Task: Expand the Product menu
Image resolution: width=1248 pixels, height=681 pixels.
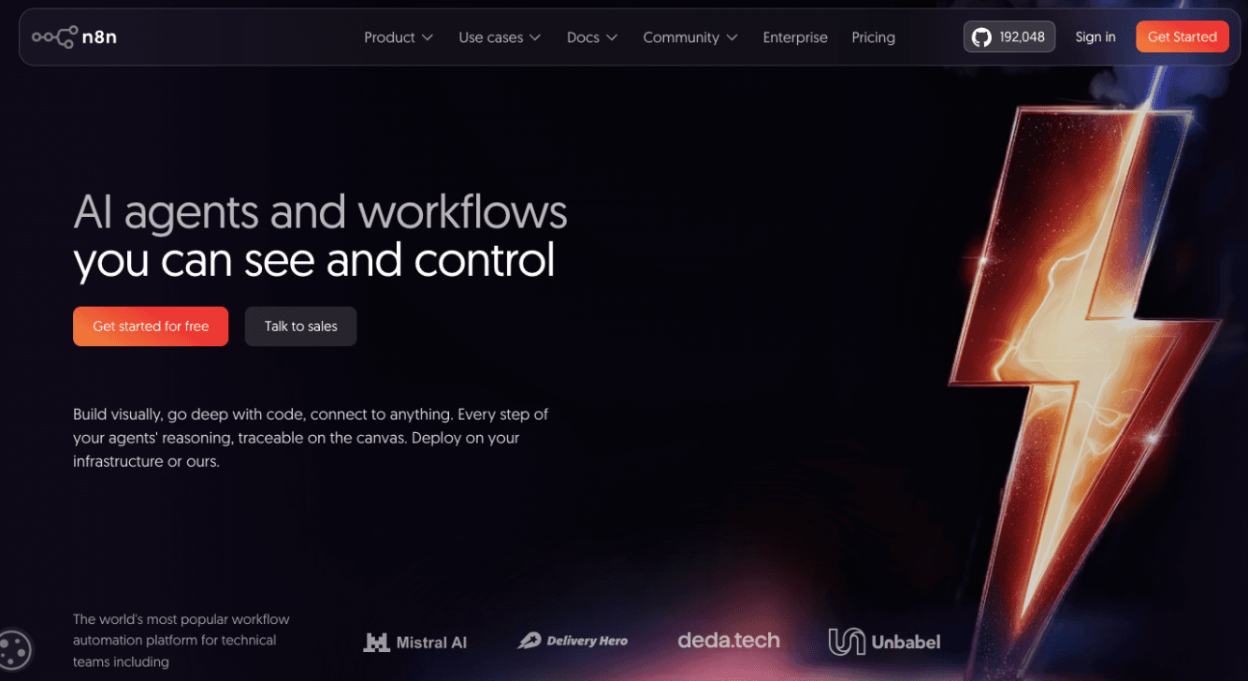Action: [399, 37]
